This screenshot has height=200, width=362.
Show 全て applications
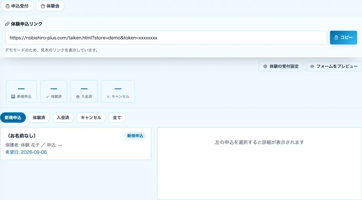tap(117, 118)
